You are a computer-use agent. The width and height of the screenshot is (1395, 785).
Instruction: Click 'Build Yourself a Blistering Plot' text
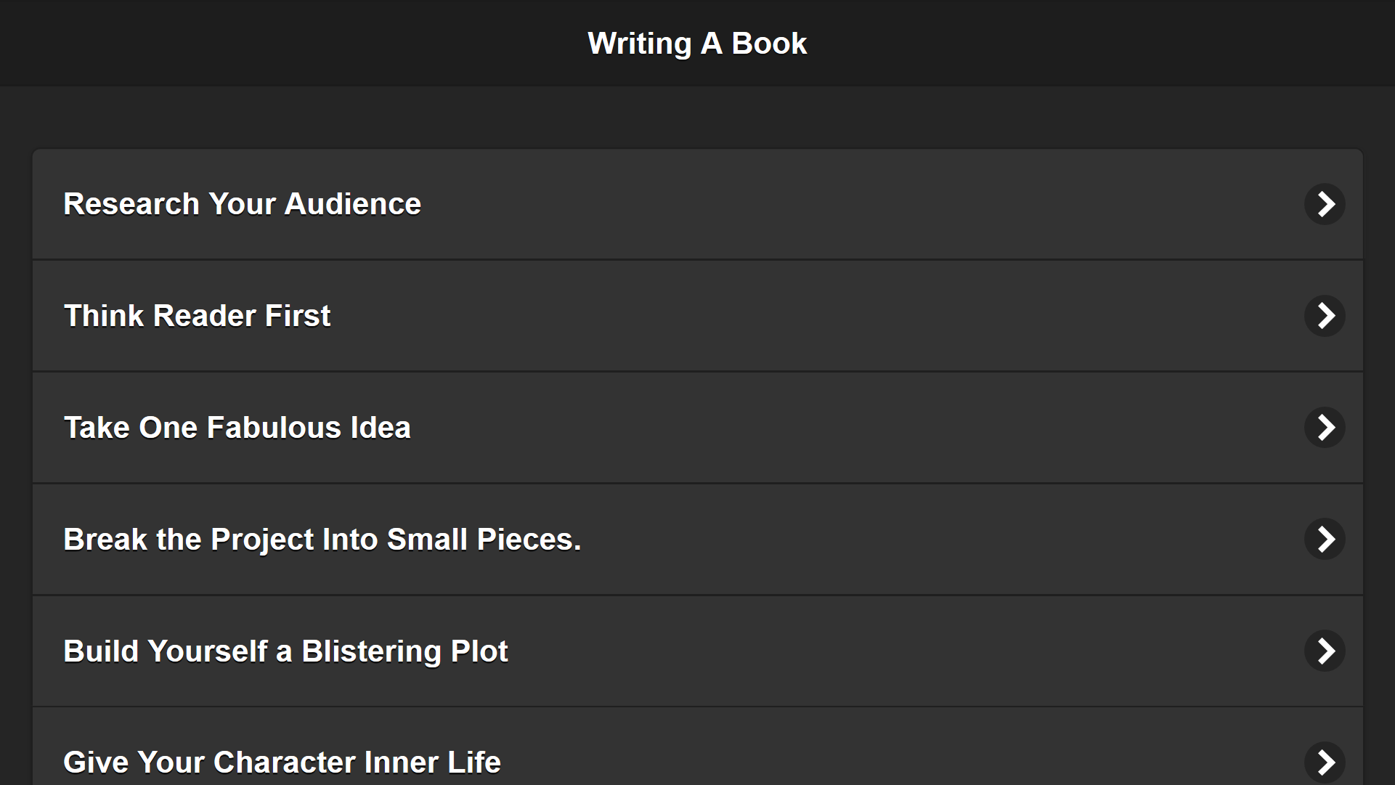pos(285,651)
